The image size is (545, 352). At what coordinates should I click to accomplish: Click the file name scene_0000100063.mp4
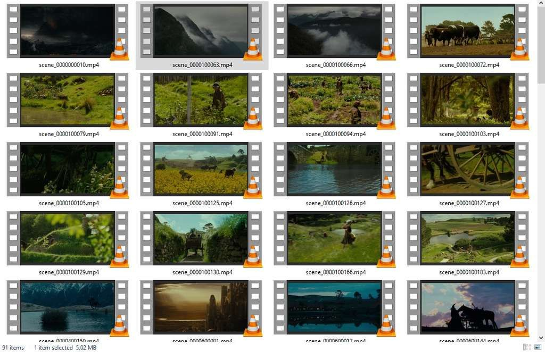click(x=202, y=65)
